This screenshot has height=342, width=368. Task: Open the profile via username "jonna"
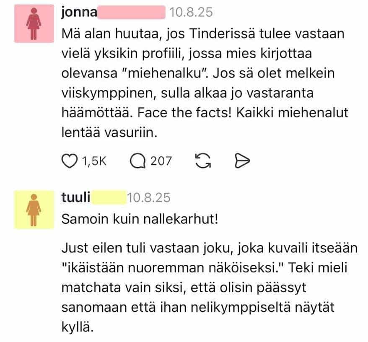click(x=79, y=13)
